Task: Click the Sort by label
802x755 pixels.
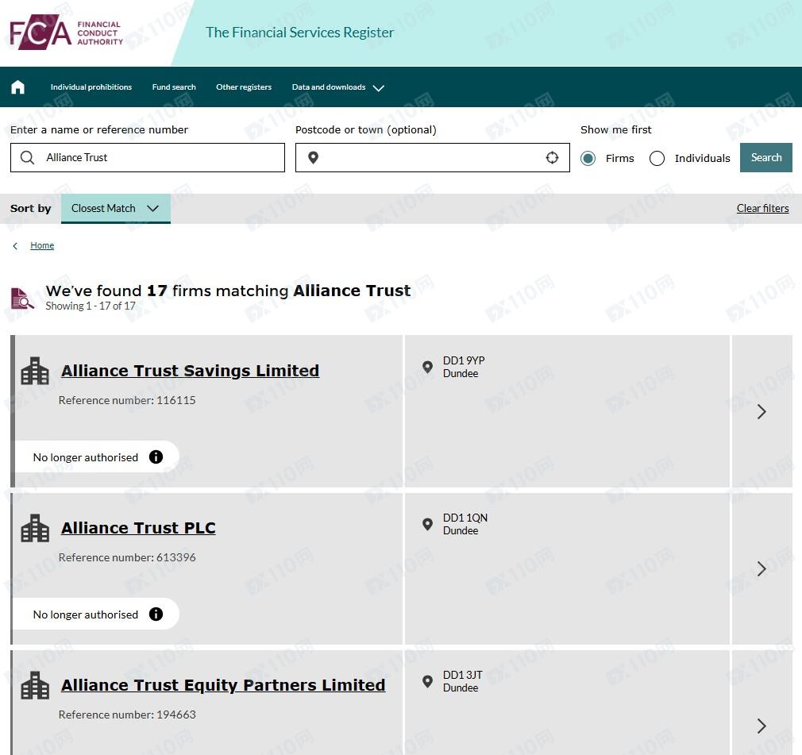Action: [x=31, y=208]
